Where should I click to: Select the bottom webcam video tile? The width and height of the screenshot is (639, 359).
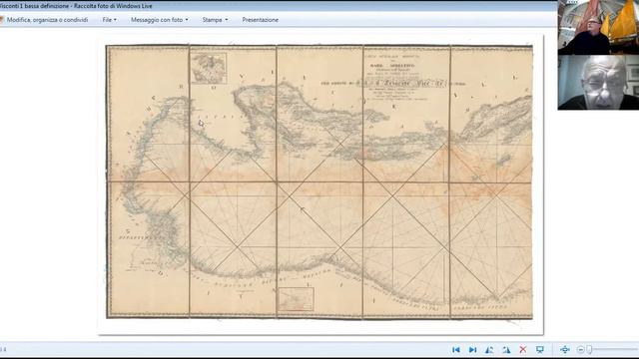[598, 82]
